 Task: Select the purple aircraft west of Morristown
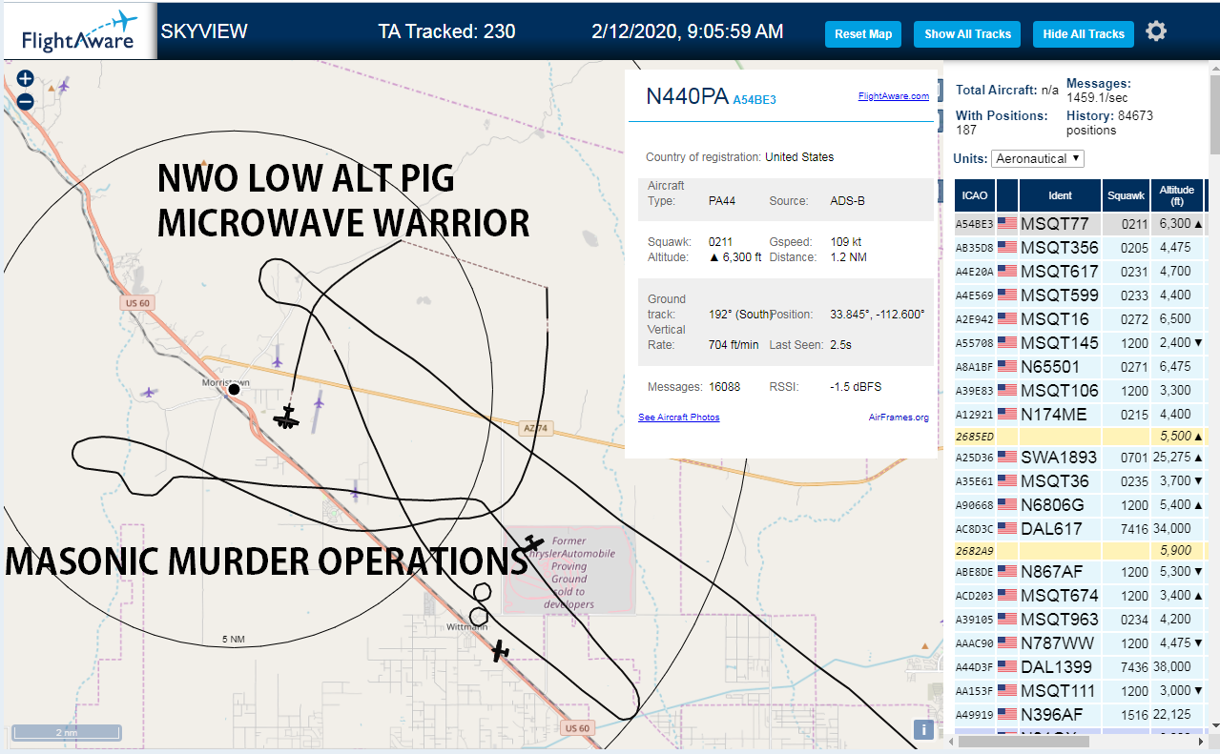[x=149, y=392]
